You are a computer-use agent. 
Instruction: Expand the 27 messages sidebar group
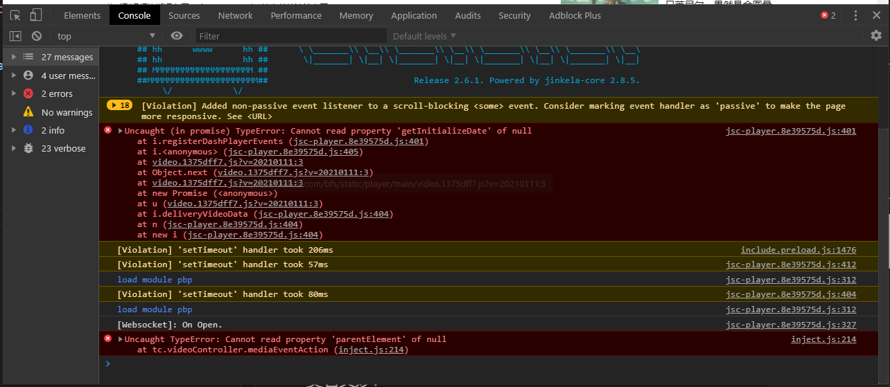13,57
